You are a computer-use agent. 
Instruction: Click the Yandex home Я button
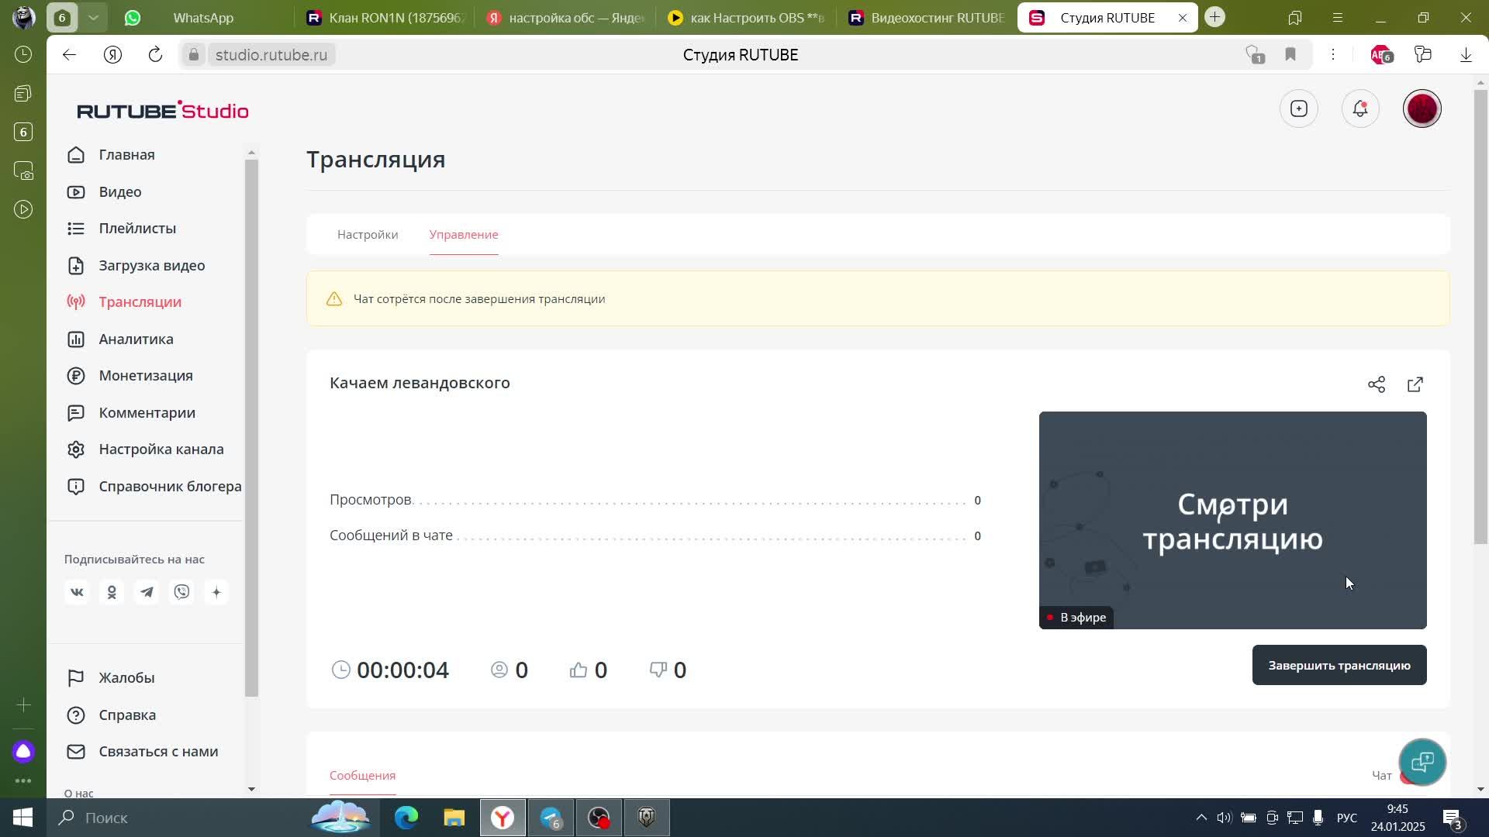(x=113, y=55)
